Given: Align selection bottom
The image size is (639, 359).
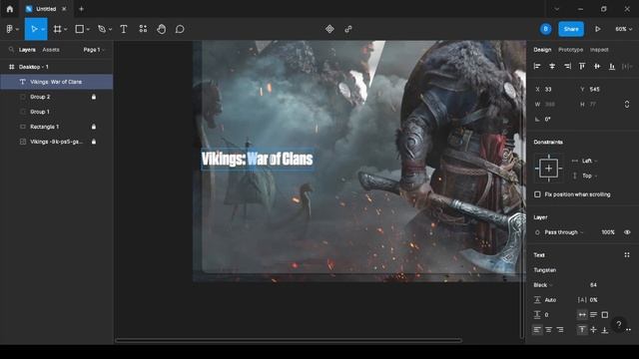Looking at the screenshot, I should point(612,66).
